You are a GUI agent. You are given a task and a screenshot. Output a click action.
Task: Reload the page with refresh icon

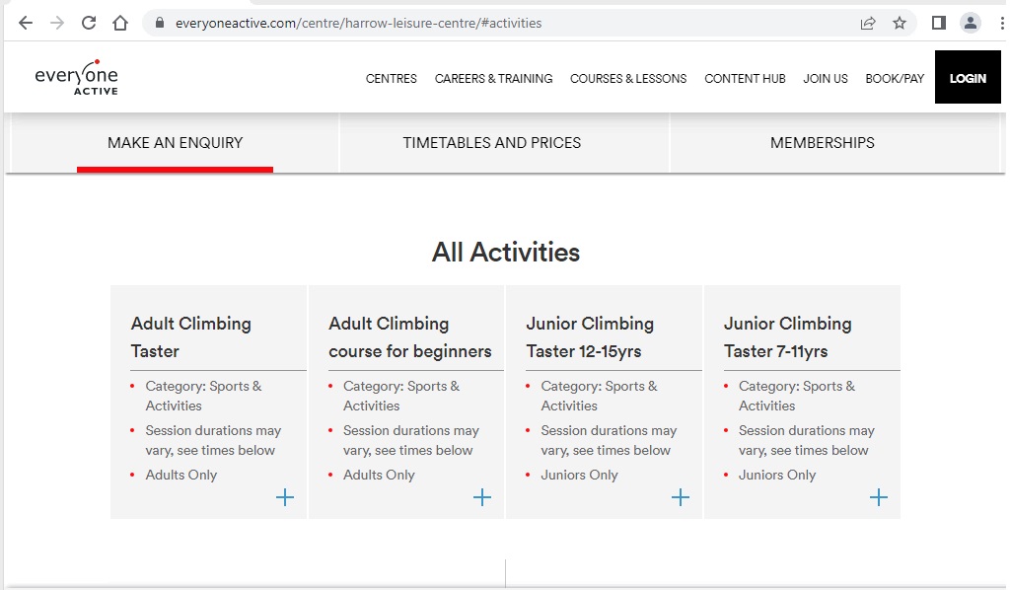click(89, 24)
